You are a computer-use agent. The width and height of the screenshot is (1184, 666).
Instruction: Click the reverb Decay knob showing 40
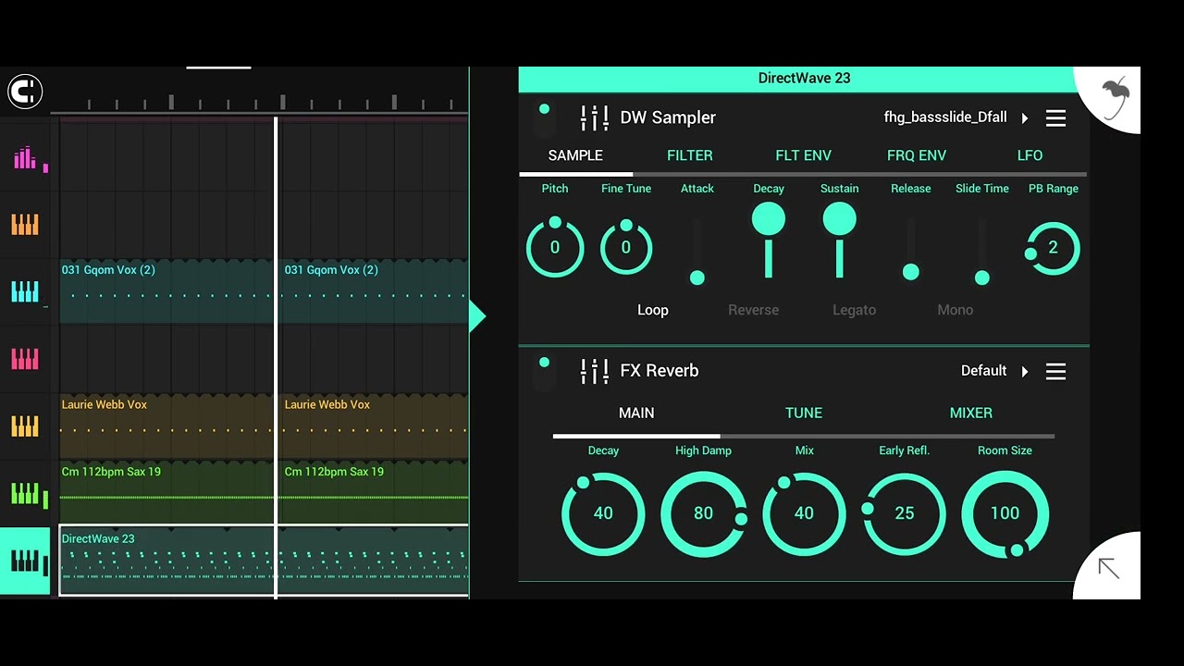[x=603, y=513]
